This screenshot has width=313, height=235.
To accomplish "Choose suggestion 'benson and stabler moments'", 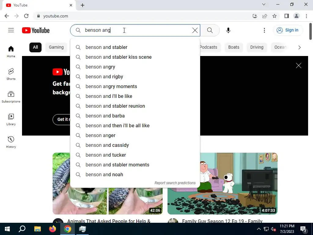I will [x=135, y=165].
